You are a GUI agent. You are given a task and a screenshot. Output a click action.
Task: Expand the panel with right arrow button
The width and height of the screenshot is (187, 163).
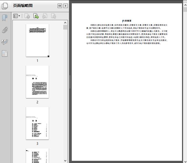66,6
